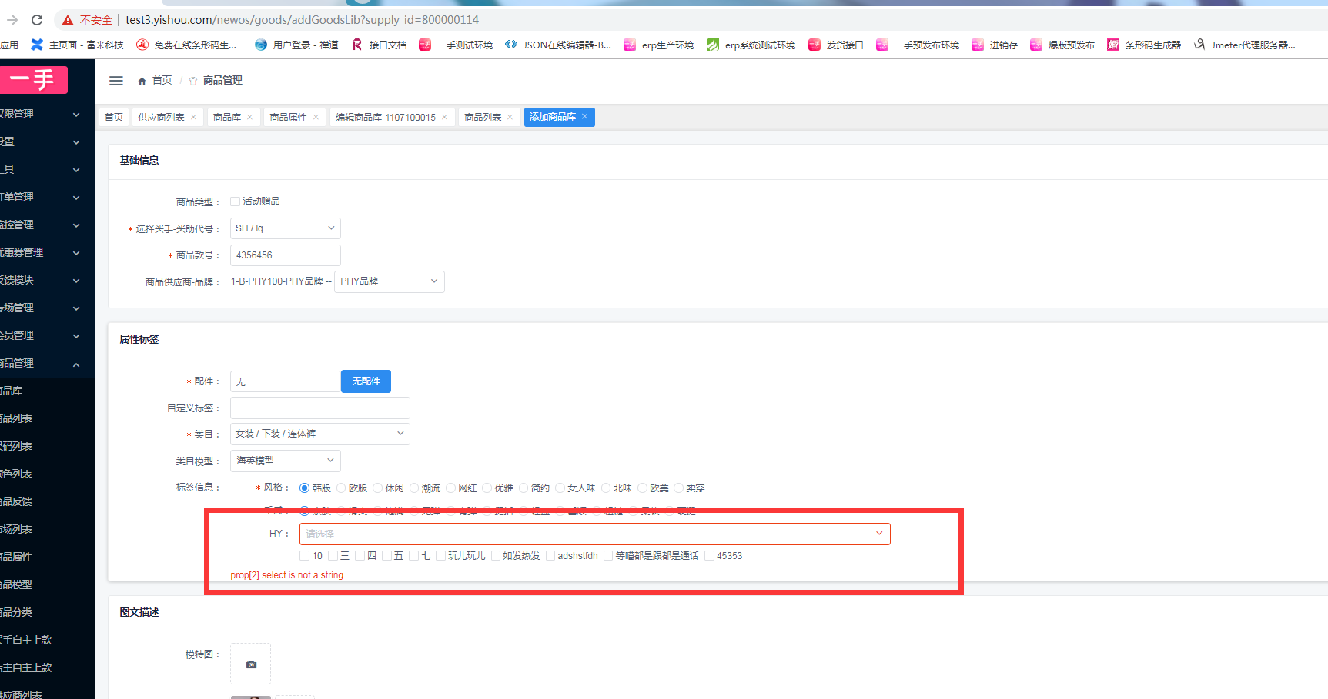Open the PHY品牌 brand dropdown
The width and height of the screenshot is (1328, 699).
(389, 281)
